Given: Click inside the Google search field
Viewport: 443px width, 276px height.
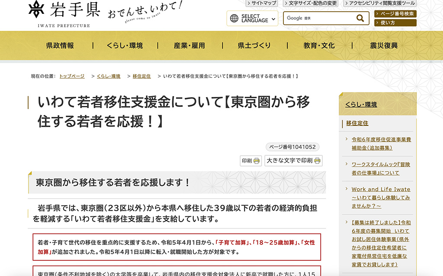Looking at the screenshot, I should (x=320, y=18).
